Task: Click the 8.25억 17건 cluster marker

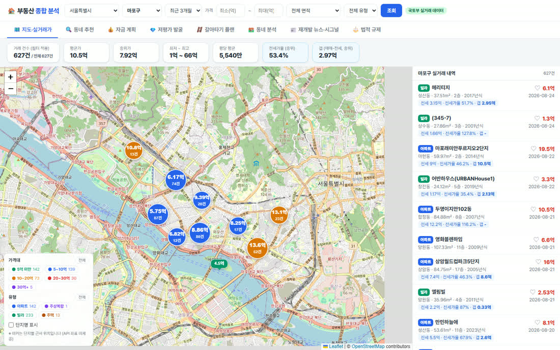Action: click(x=238, y=226)
